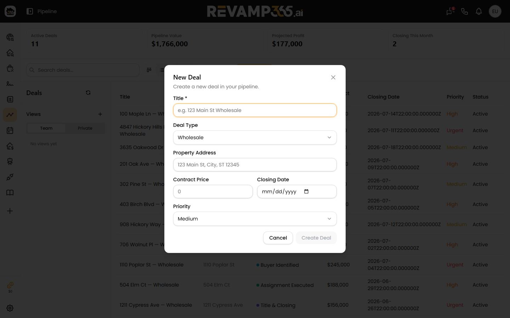Open the open-book sidebar icon

pyautogui.click(x=10, y=193)
